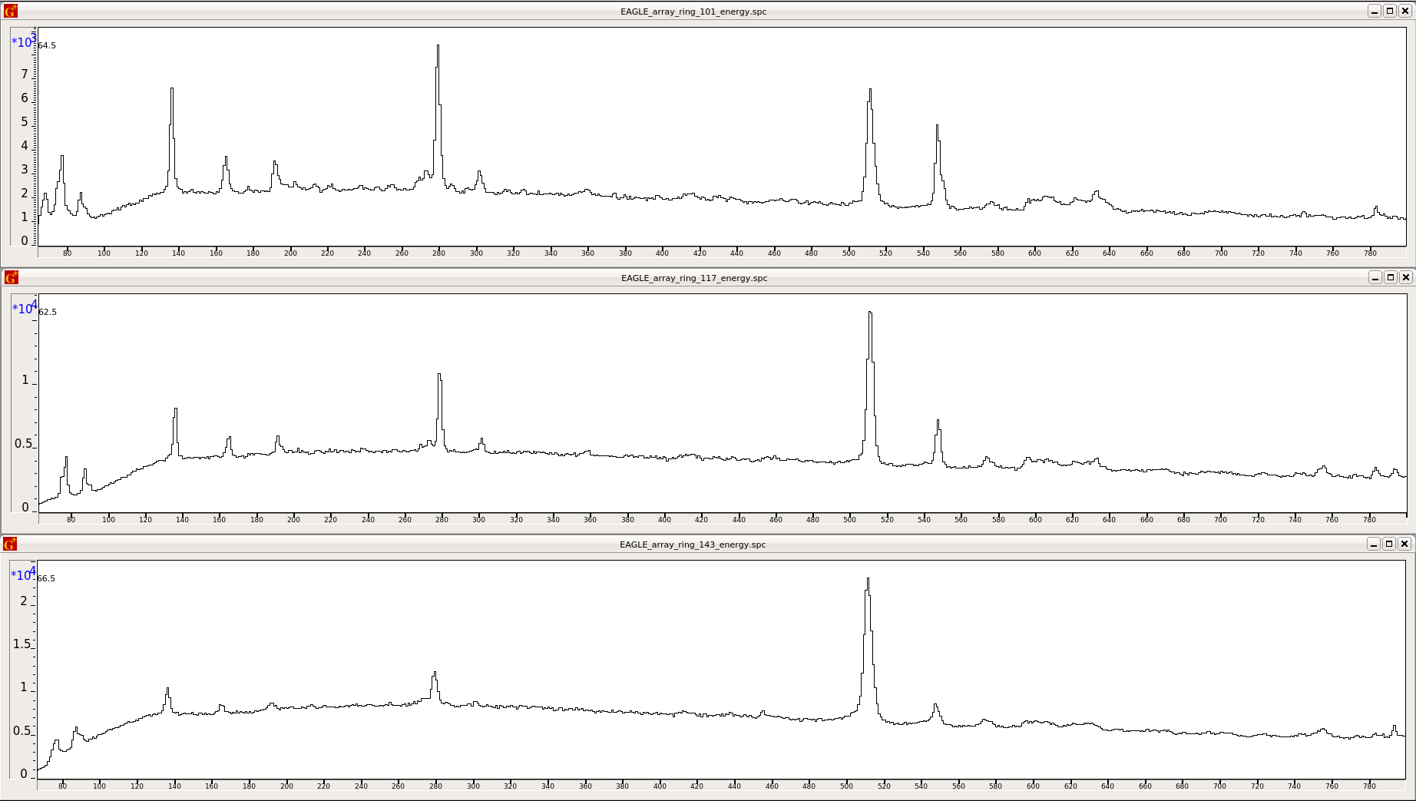Click the 62.5 cursor readout in ring_117
The height and width of the screenshot is (801, 1416).
coord(46,312)
